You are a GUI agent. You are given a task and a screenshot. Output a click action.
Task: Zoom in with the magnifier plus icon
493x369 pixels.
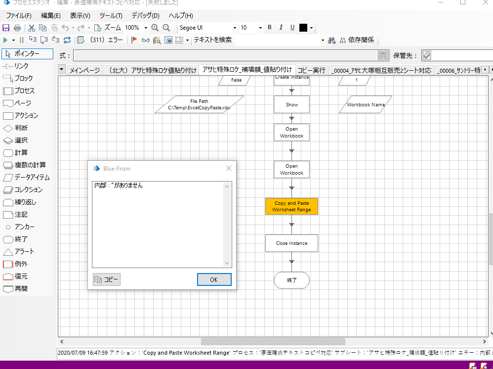pyautogui.click(x=155, y=28)
